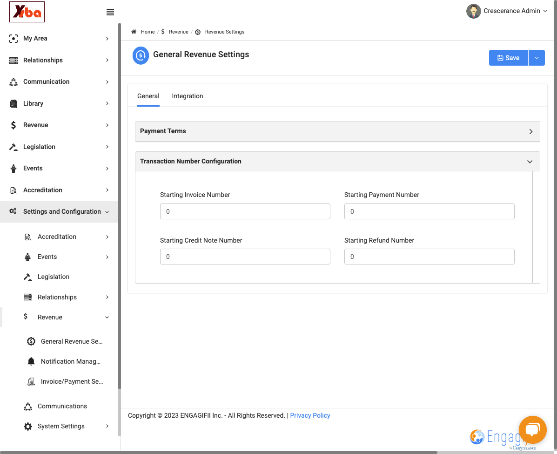Open General Revenue Settings sidebar item
Screen dimensions: 557x454
pyautogui.click(x=71, y=341)
